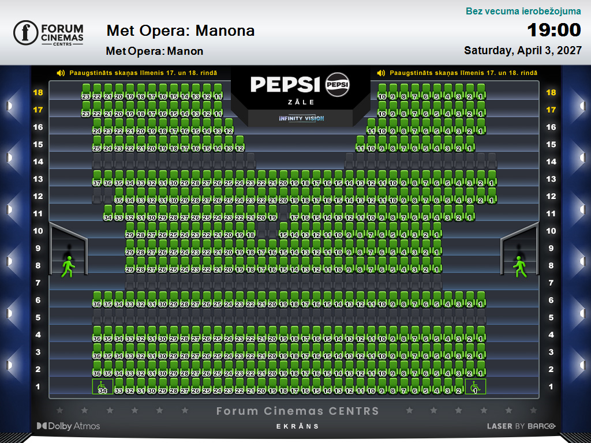The image size is (591, 443).
Task: Click the Laser by Barco logo
Action: [x=521, y=426]
